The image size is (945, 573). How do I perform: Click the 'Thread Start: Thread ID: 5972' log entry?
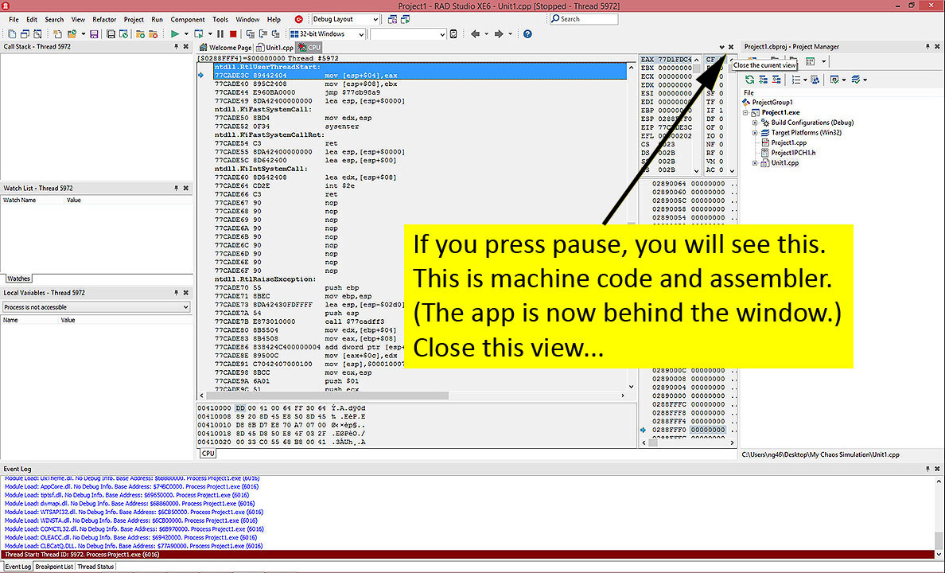coord(467,555)
